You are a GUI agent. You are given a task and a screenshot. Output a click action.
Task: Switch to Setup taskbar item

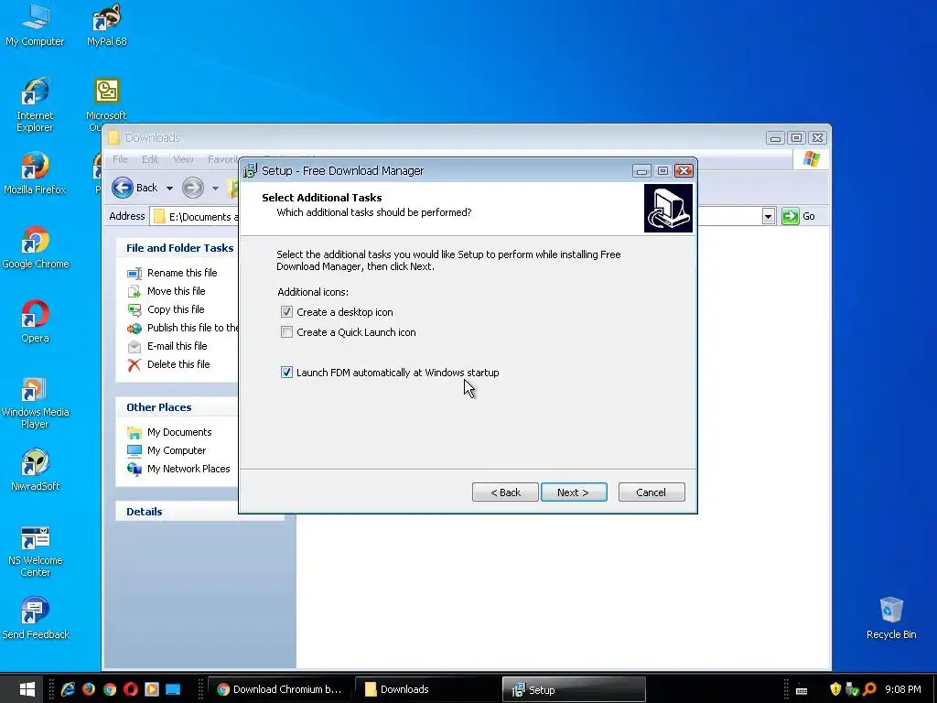click(574, 689)
